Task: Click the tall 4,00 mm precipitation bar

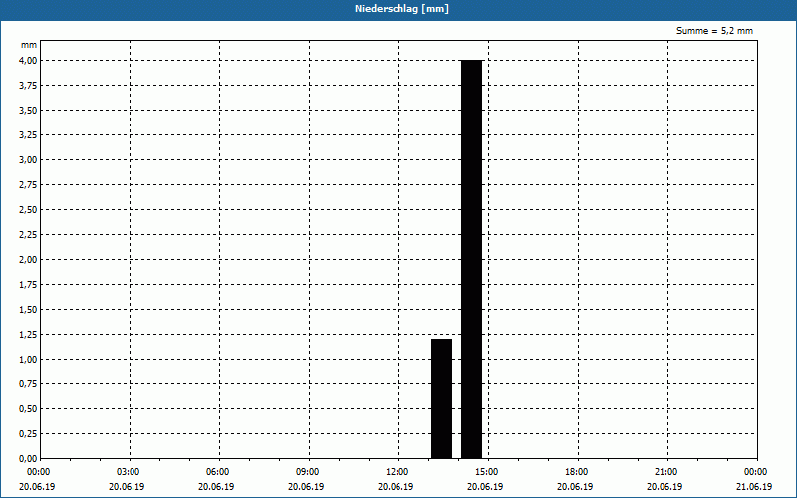Action: pyautogui.click(x=471, y=259)
